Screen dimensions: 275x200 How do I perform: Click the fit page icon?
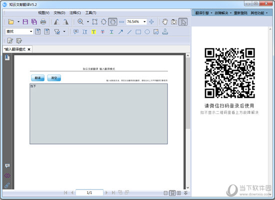click(x=103, y=22)
